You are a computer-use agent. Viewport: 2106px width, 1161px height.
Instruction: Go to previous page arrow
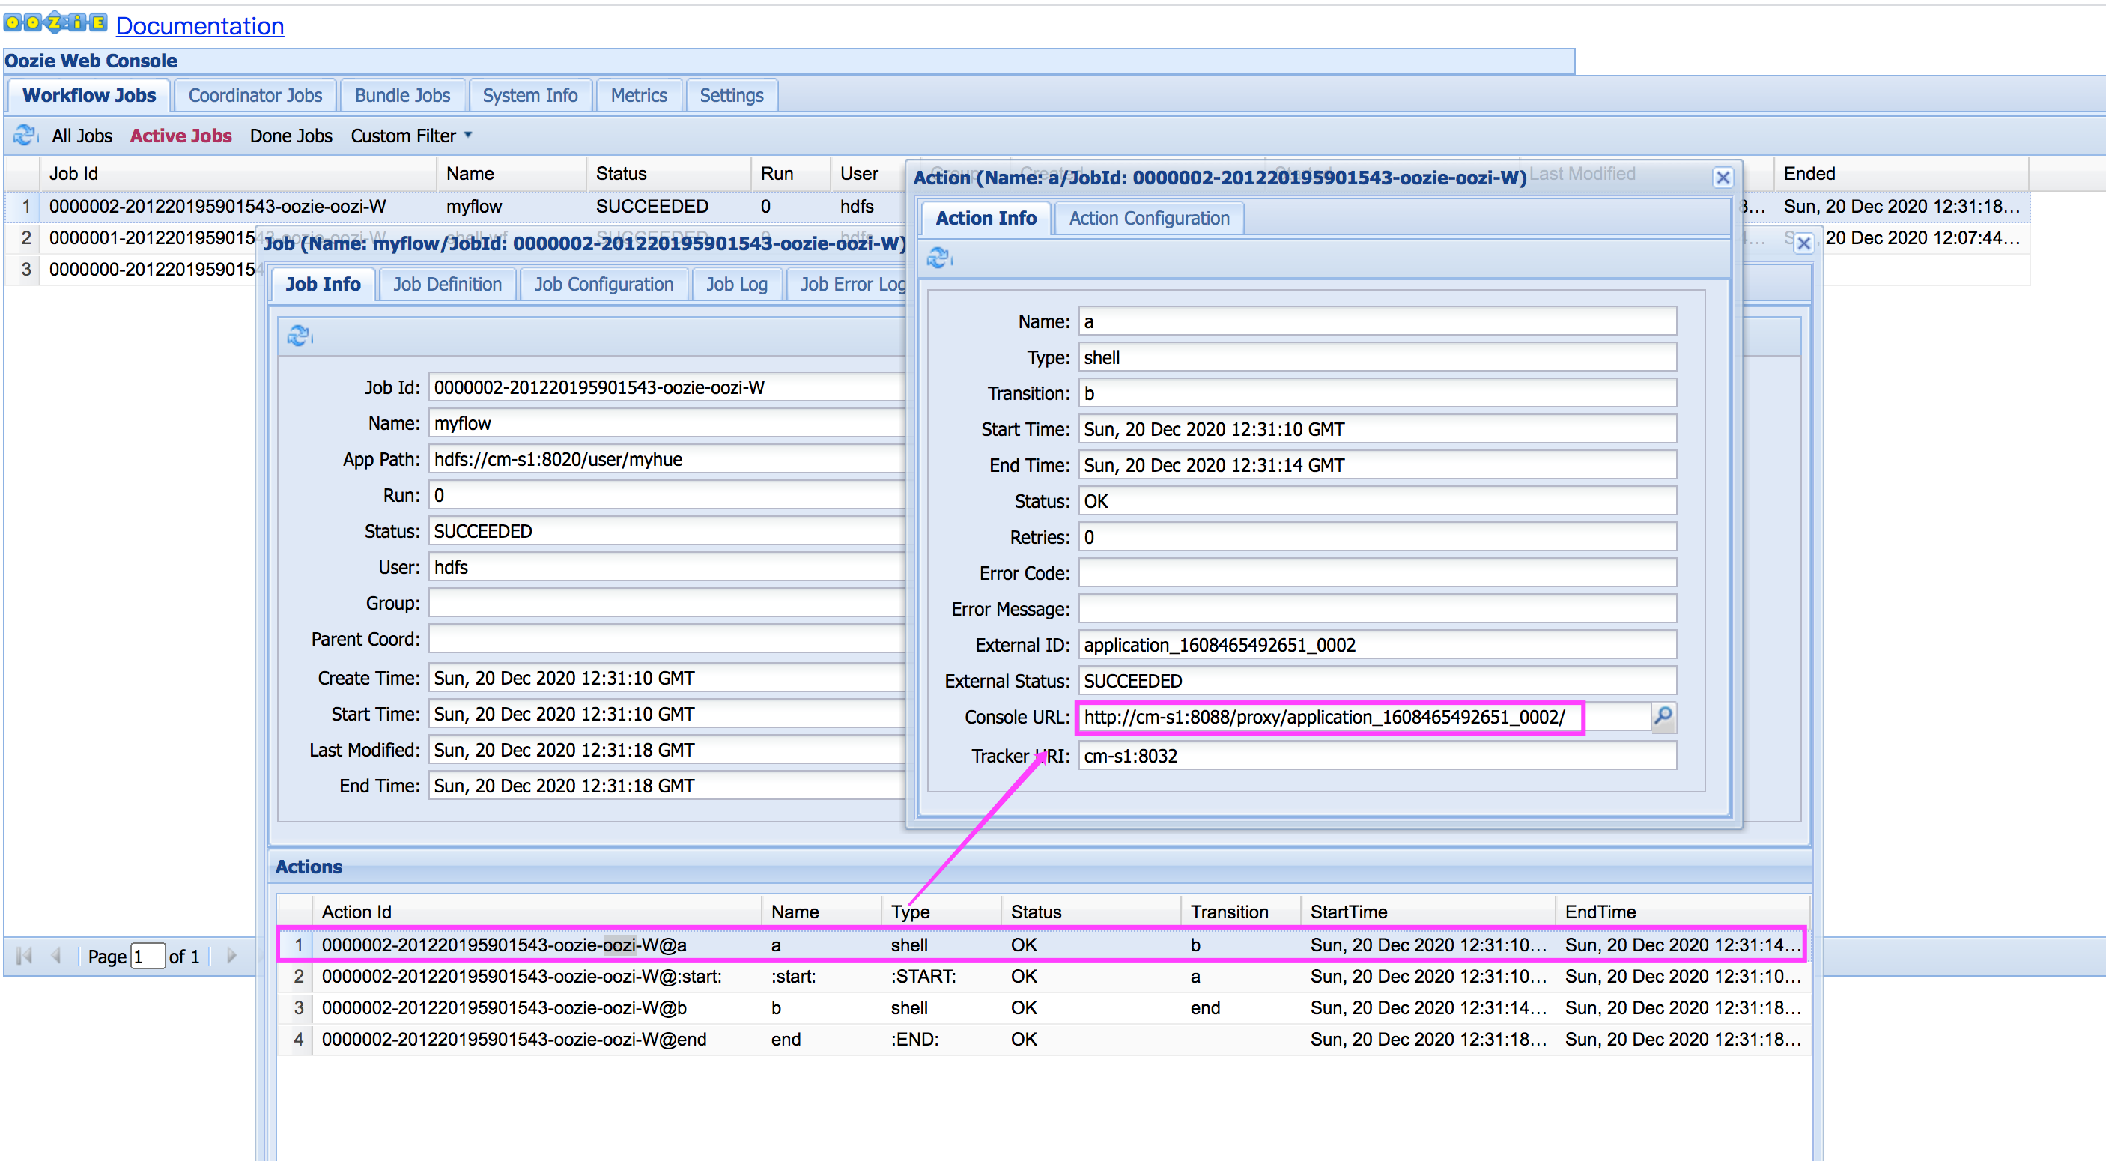(x=56, y=955)
